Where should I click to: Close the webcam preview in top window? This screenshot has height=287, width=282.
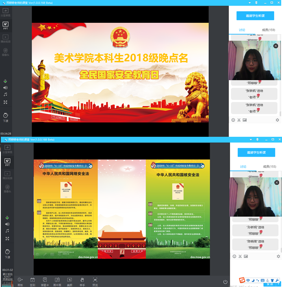tap(276, 46)
